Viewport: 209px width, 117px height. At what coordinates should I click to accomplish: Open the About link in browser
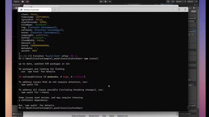point(112,116)
